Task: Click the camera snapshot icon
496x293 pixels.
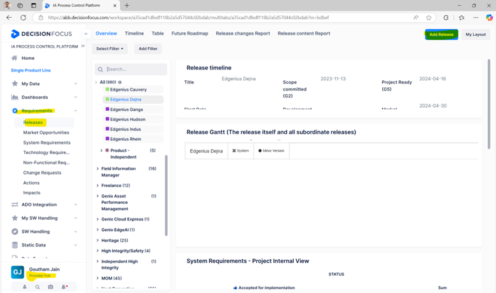Action: coord(50,287)
